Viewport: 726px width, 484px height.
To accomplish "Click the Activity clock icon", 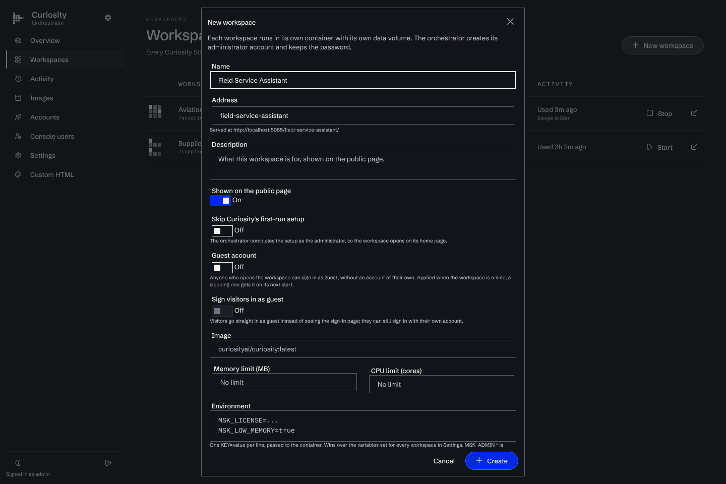I will point(18,79).
